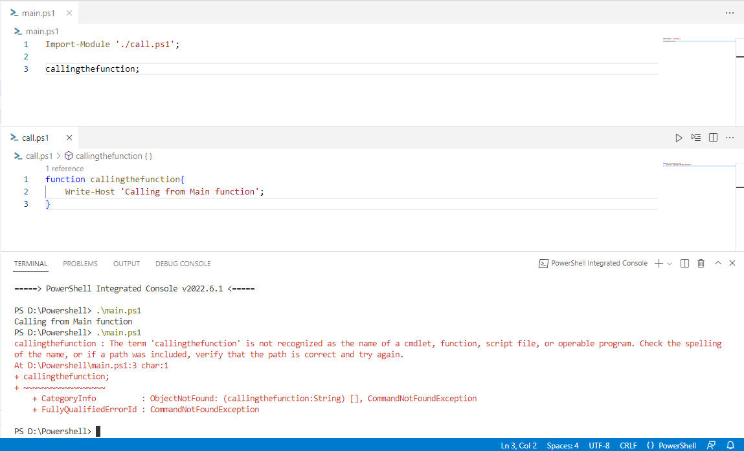
Task: Open notifications bell in status bar
Action: [730, 445]
